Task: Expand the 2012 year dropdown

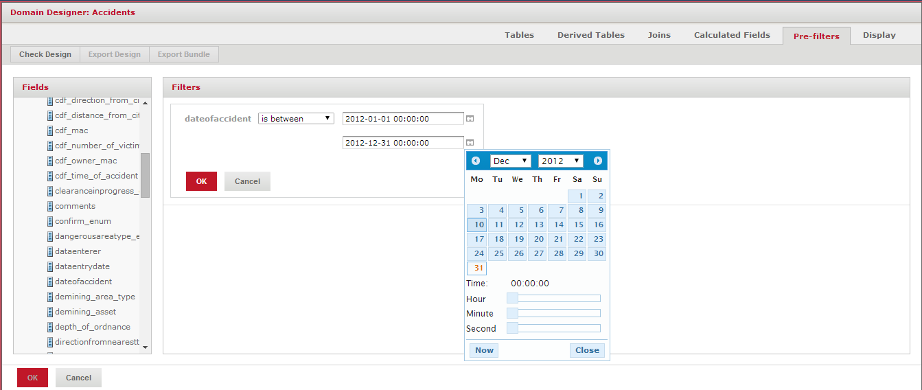Action: point(560,161)
